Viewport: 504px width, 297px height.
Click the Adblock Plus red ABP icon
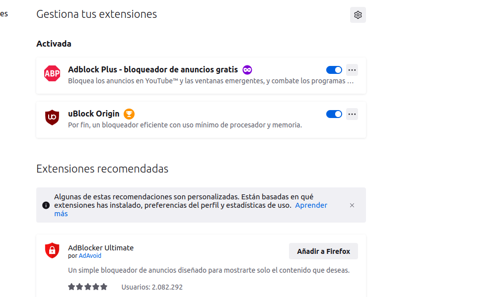coord(52,73)
